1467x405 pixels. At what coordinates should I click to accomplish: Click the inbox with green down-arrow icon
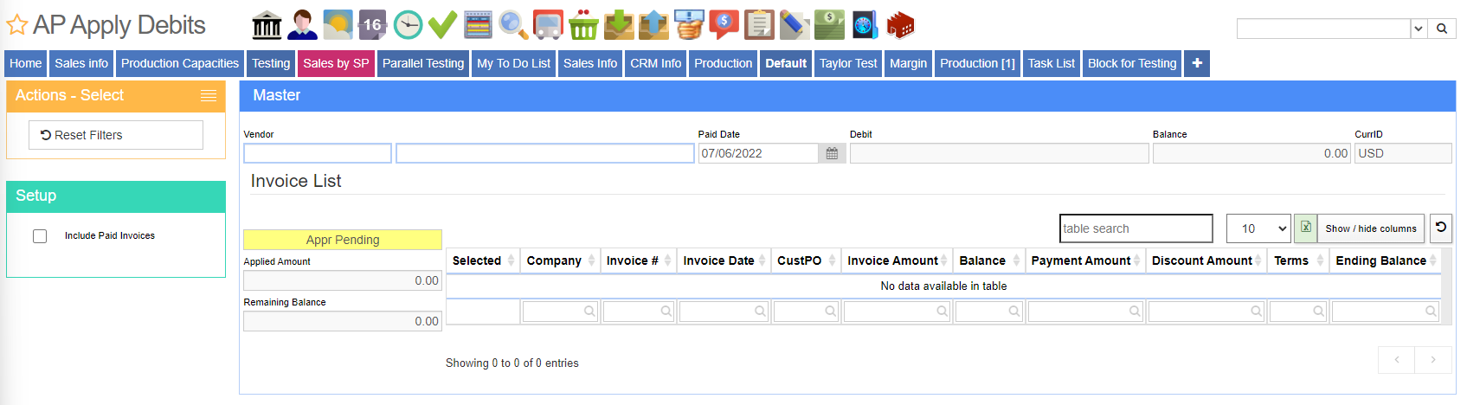click(x=619, y=25)
